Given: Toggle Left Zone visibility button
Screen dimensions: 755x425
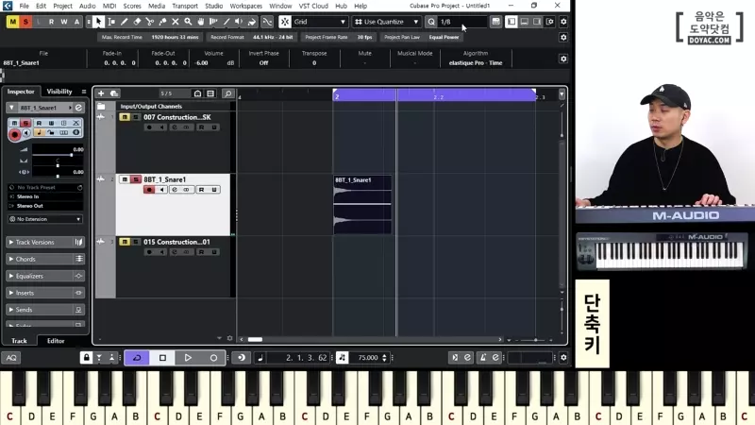Looking at the screenshot, I should (x=512, y=22).
